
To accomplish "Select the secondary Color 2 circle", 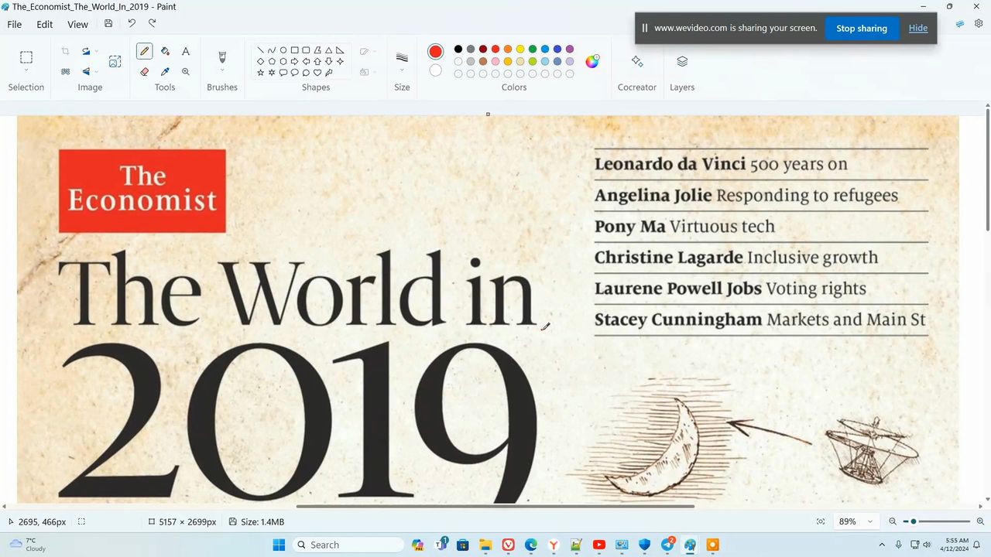I will coord(436,70).
